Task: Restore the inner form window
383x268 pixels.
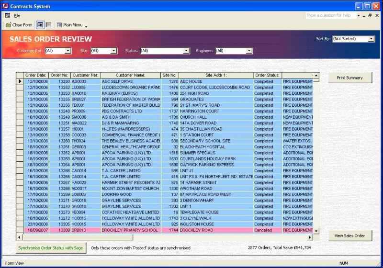Action: (x=370, y=16)
